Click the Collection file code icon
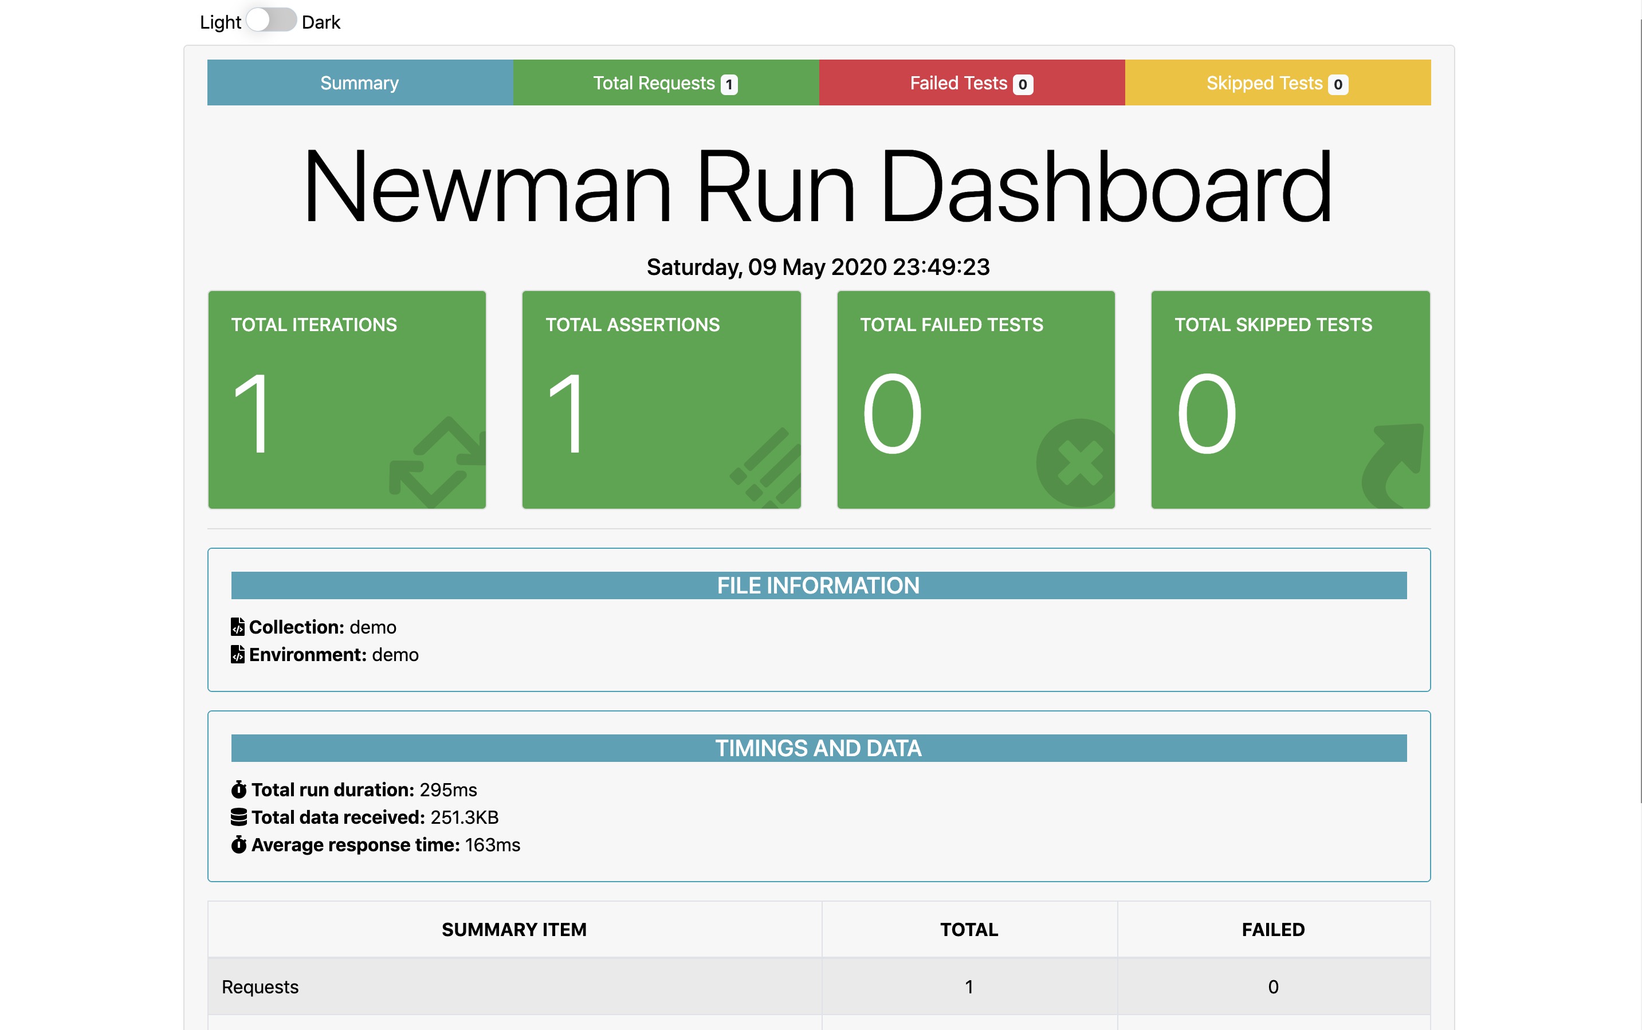 coord(238,627)
